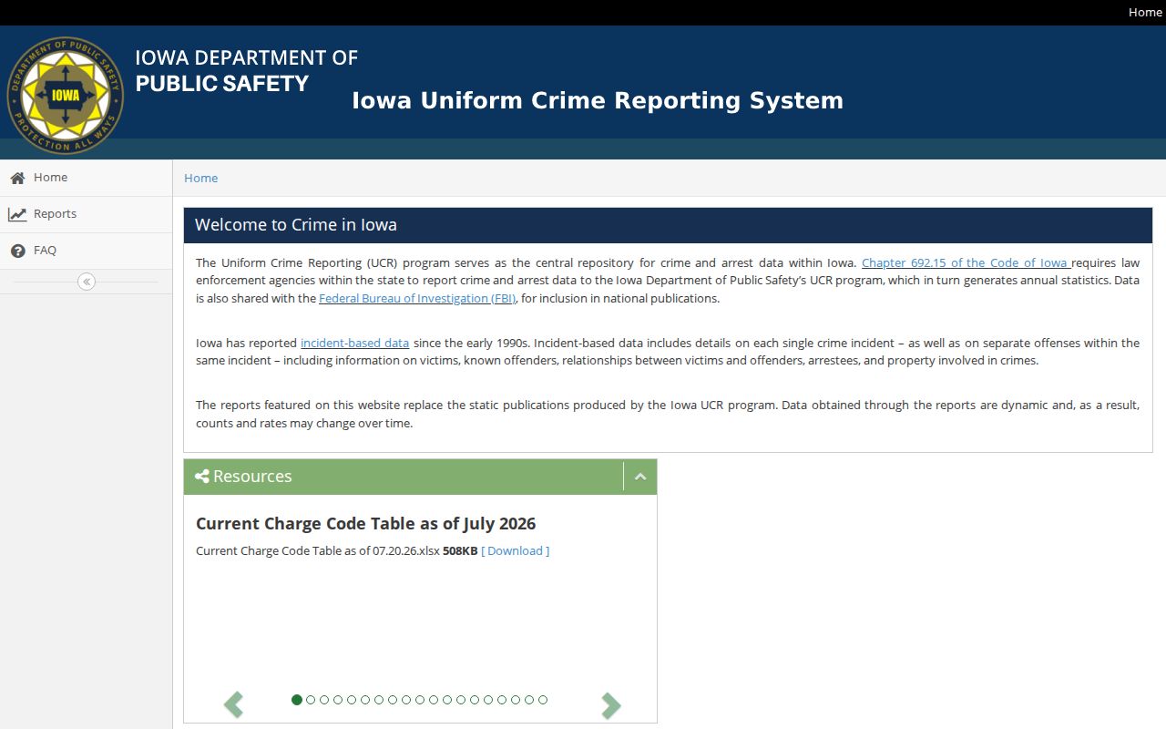
Task: Click the Current Charge Code Table as of July 2026 heading
Action: pos(366,524)
